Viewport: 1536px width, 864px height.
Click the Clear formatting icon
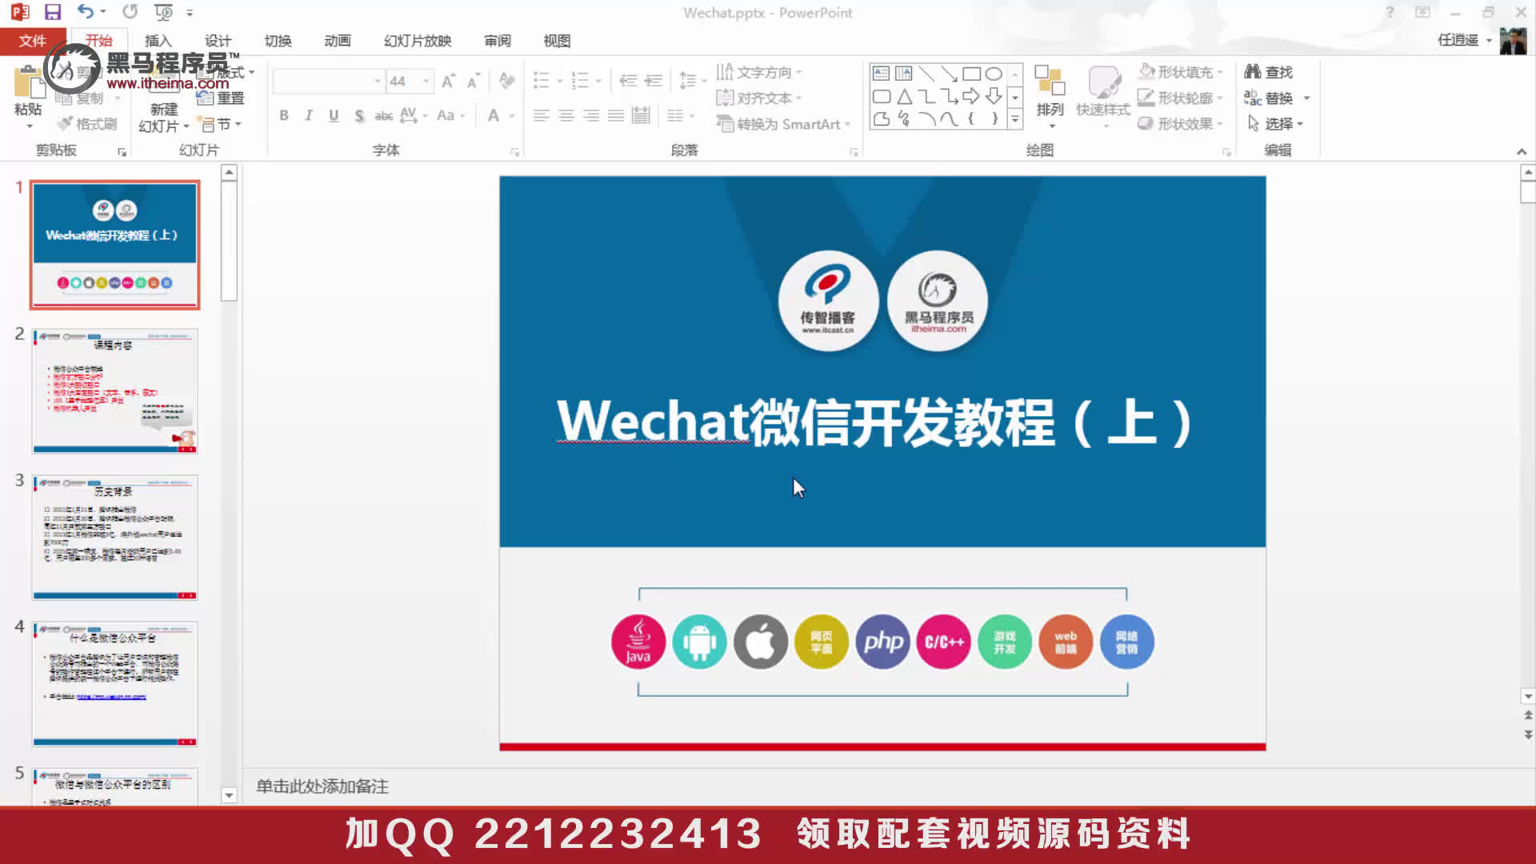(506, 81)
